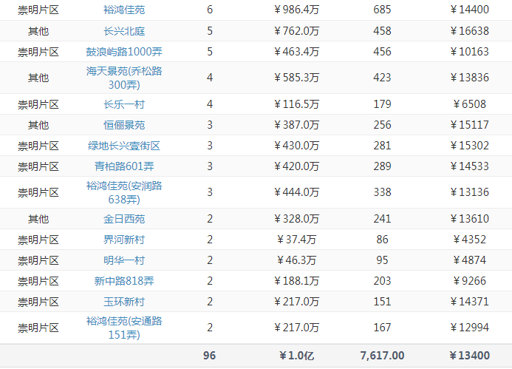Select the ¥463.4万 total price cell
Viewport: 512px width, 369px height.
(x=296, y=52)
